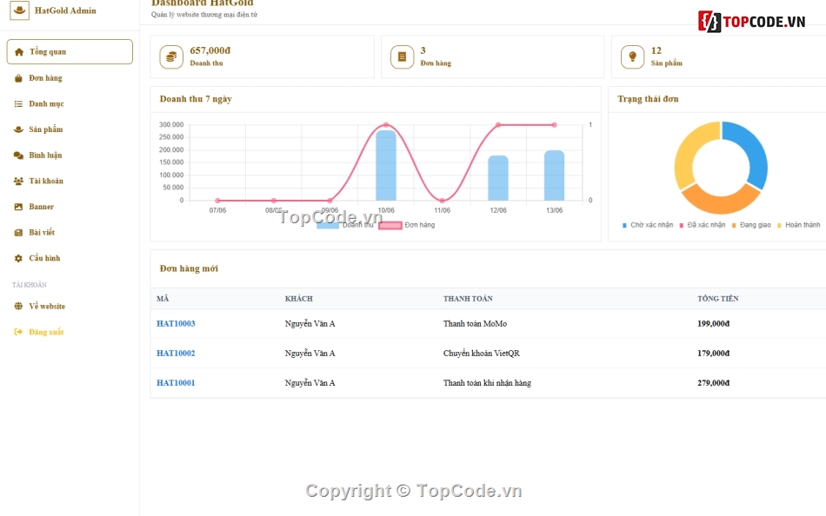Click Nguyễn Văn A in the HAT10003 row
826x516 pixels.
pyautogui.click(x=310, y=324)
